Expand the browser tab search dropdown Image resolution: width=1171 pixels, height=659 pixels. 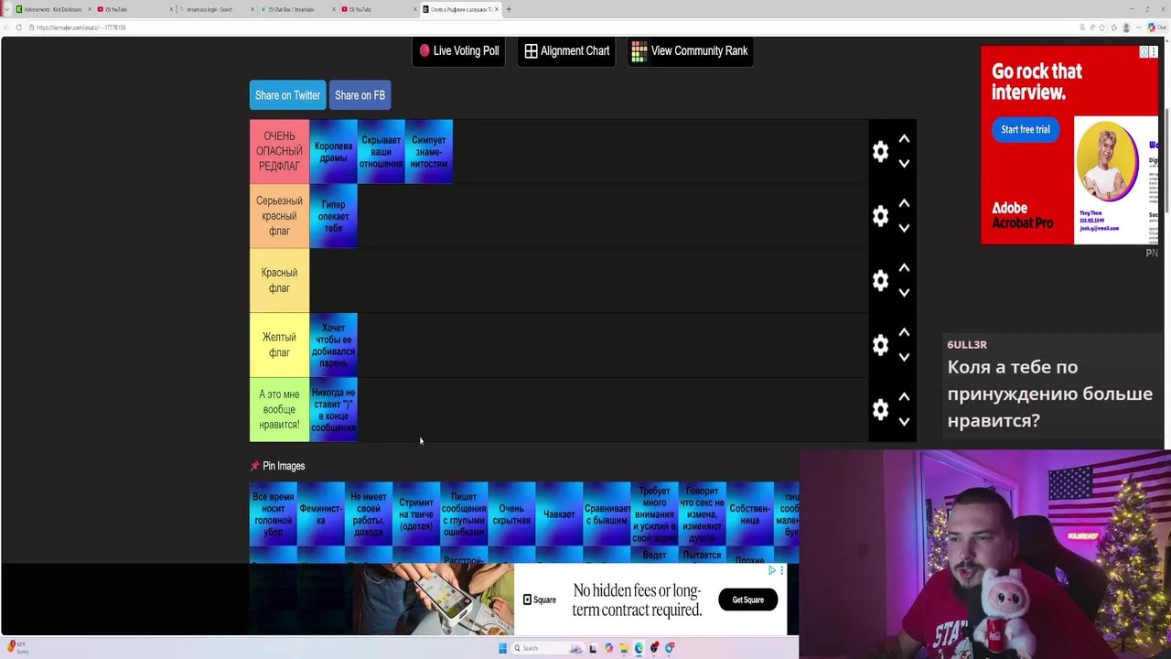[x=5, y=9]
